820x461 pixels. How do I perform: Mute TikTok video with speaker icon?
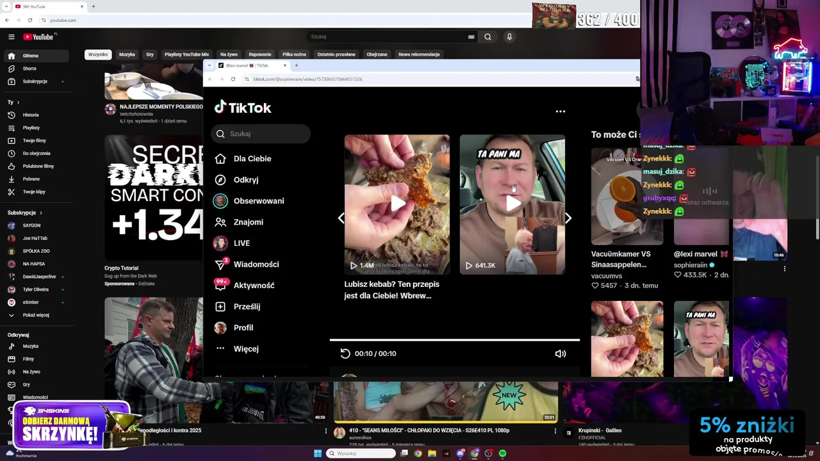click(x=561, y=353)
